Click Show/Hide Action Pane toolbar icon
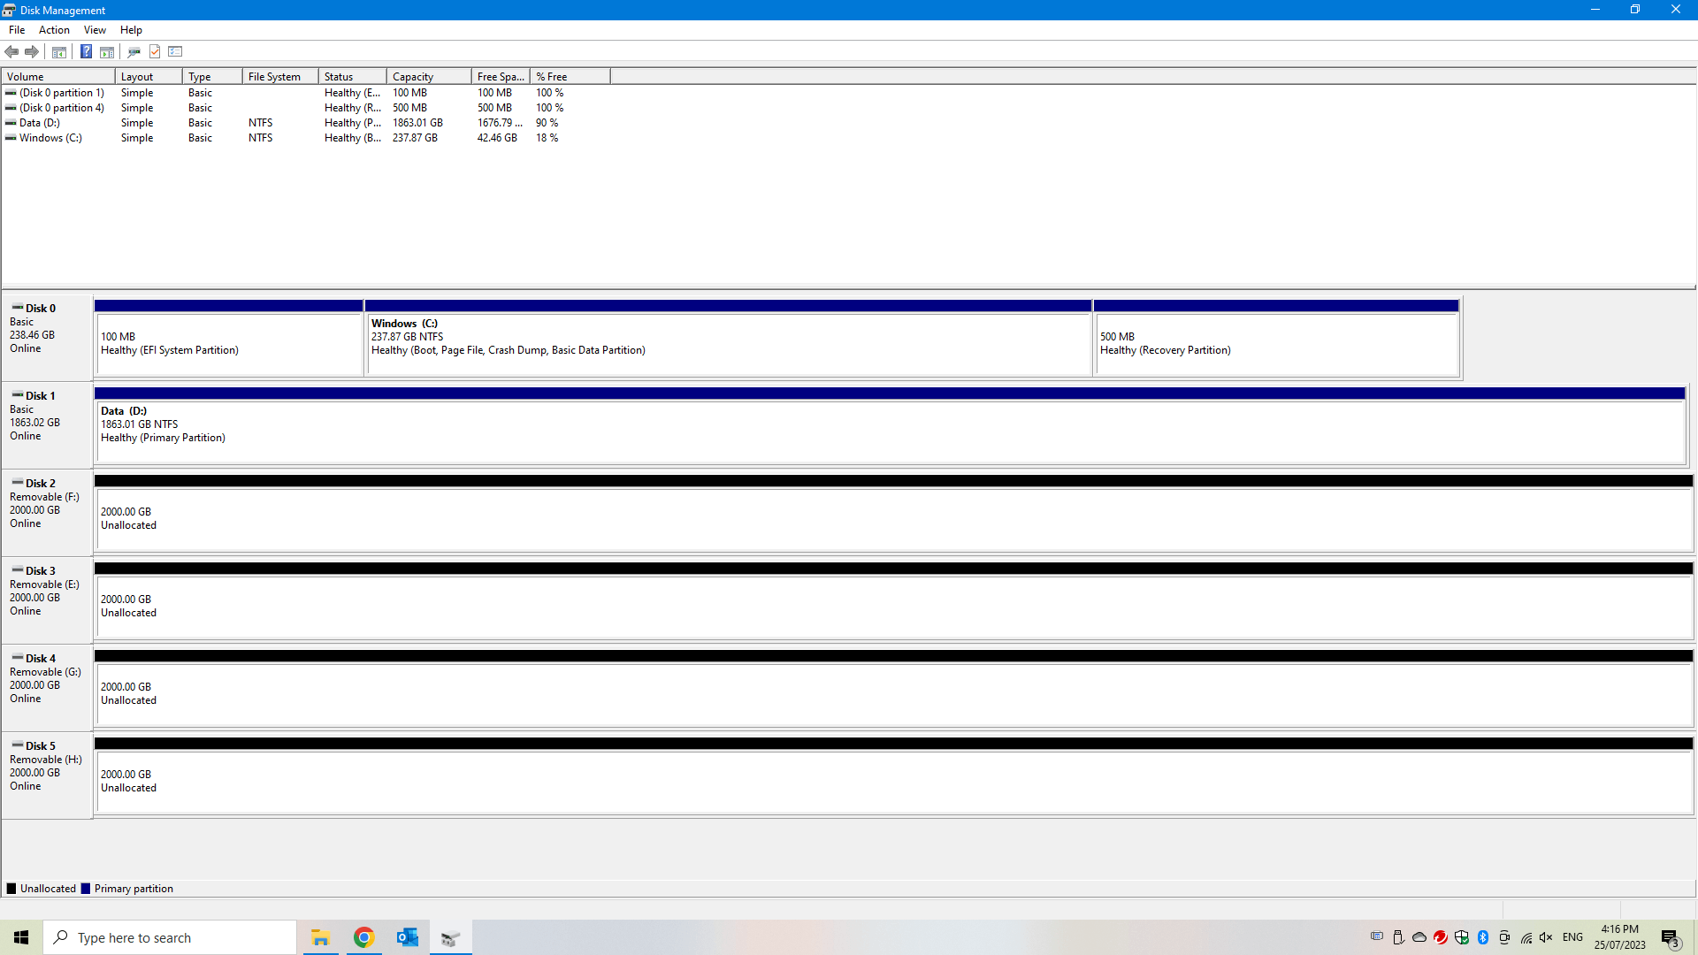Viewport: 1698px width, 955px height. 107,51
